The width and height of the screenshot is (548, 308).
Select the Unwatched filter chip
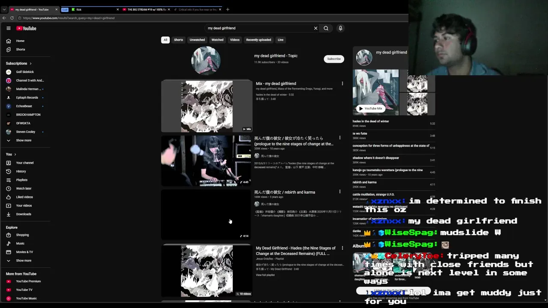click(197, 40)
